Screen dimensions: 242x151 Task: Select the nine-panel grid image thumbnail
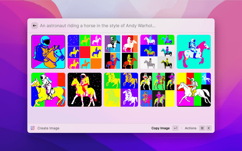point(84,52)
